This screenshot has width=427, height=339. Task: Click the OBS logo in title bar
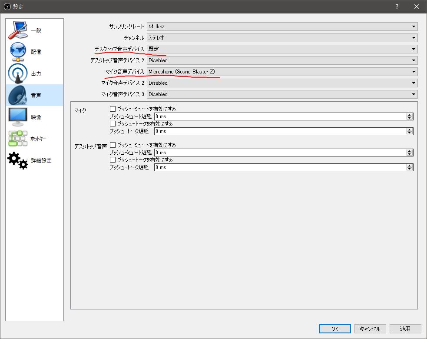click(x=7, y=7)
